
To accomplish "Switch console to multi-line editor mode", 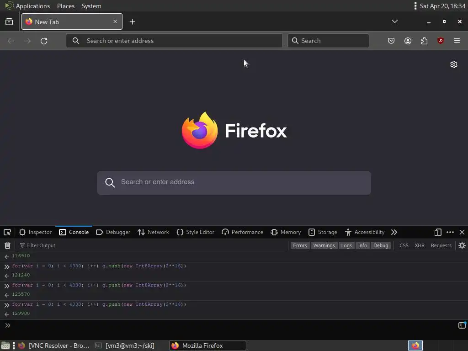I will 462,325.
